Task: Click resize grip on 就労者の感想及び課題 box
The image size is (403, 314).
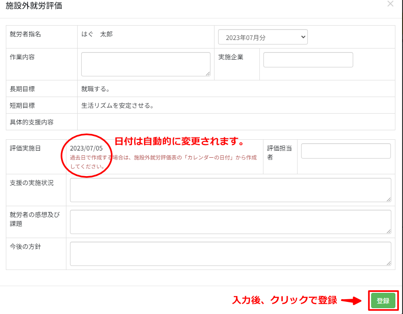Action: coord(388,231)
